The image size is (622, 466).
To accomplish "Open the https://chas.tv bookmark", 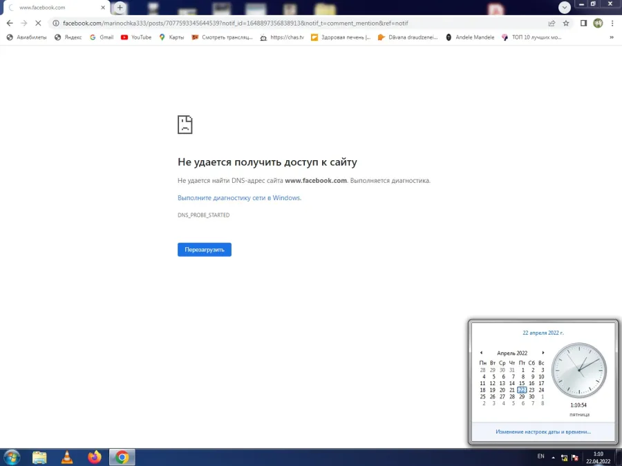I will (x=282, y=37).
